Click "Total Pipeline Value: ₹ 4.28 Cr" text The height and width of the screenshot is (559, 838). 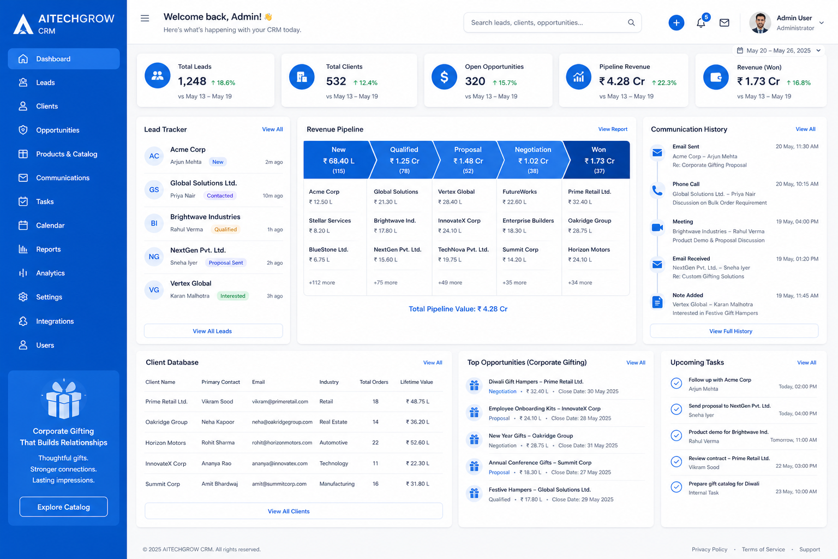458,309
